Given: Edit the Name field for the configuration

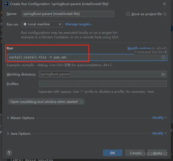Looking at the screenshot, I should tap(68, 14).
